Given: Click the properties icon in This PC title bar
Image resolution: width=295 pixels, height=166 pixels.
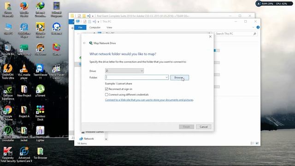Looking at the screenshot, I should [85, 22].
